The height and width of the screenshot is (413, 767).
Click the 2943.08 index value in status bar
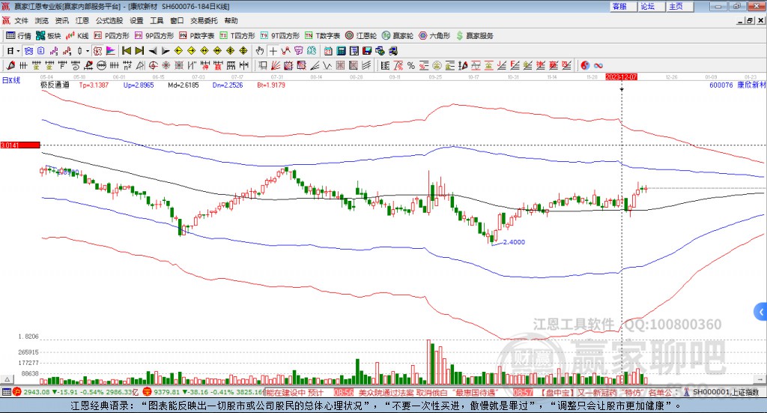tap(36, 392)
